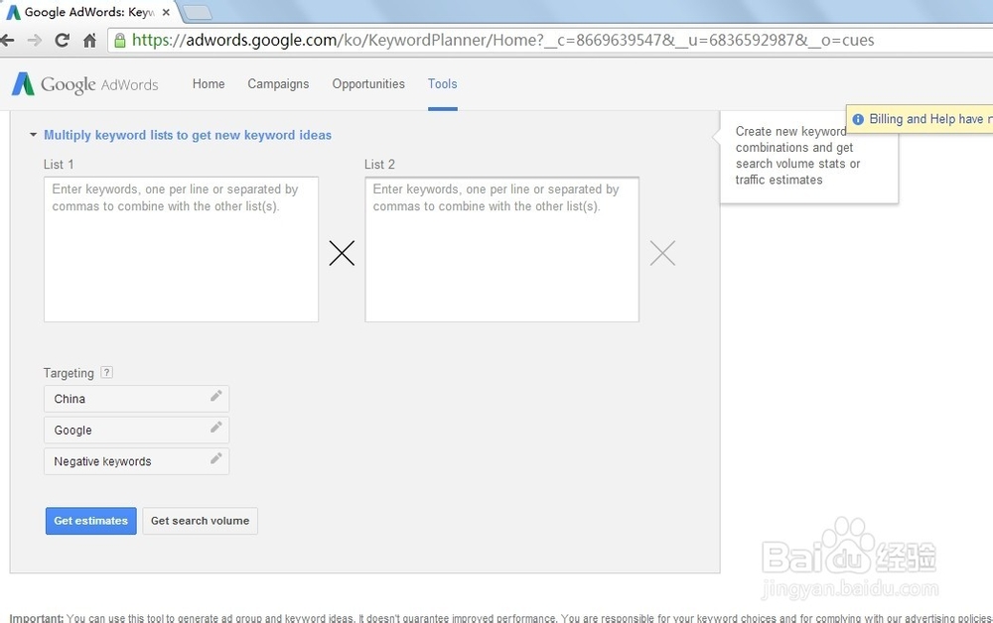Click the black multiply X between lists
Screen dimensions: 993x623
click(x=342, y=253)
